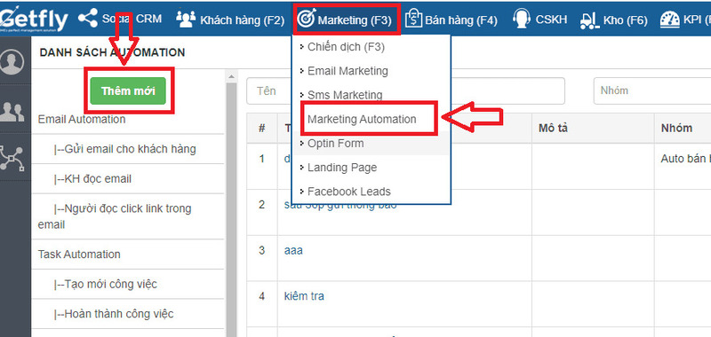This screenshot has height=337, width=711.
Task: Click the KPI gauge icon
Action: click(x=670, y=20)
